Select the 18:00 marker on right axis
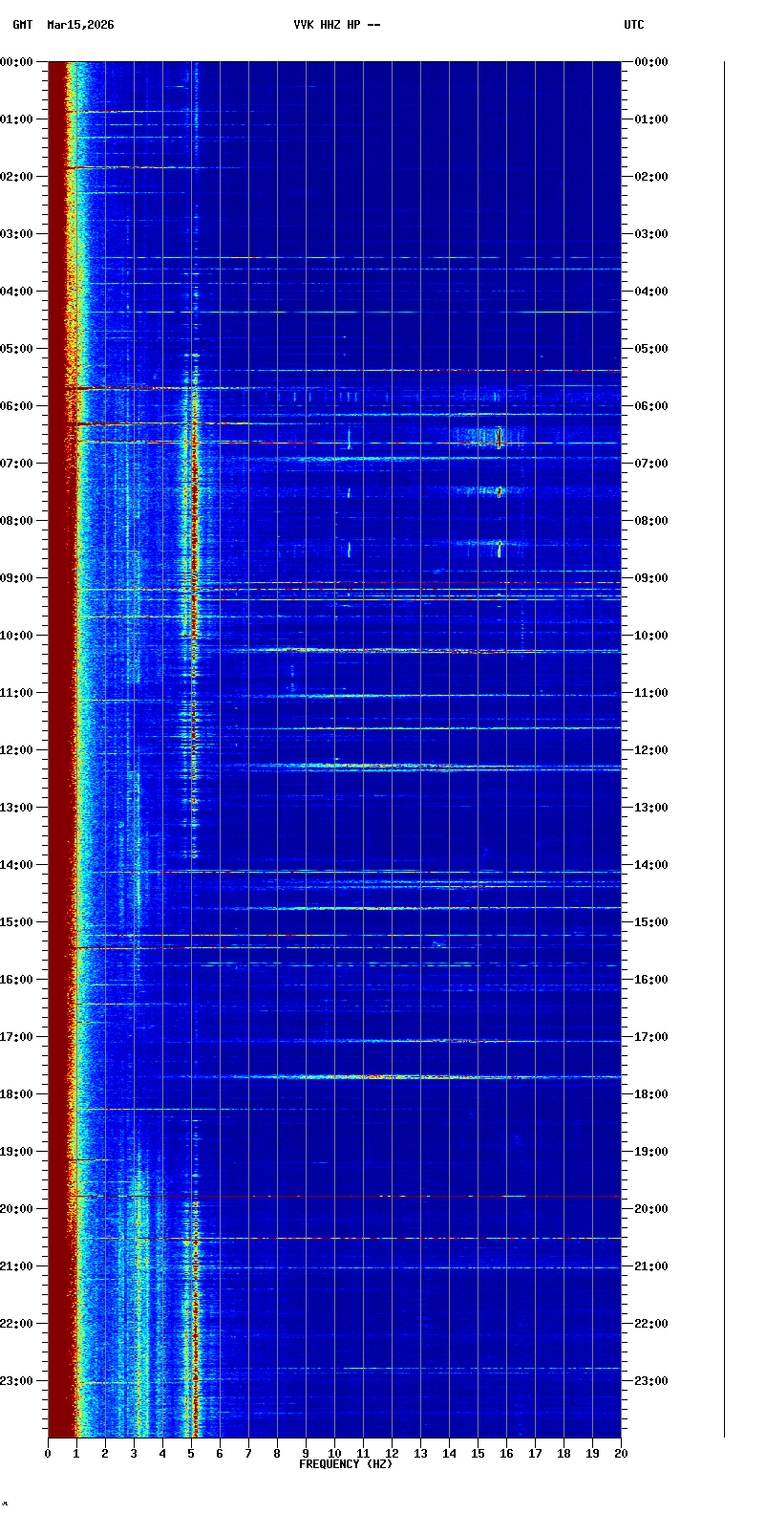 (x=650, y=1094)
